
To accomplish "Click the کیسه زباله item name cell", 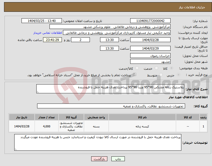I will tap(142, 126).
